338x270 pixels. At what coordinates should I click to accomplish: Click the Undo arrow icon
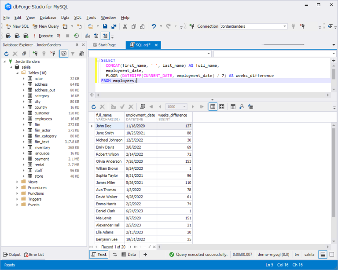(x=154, y=26)
